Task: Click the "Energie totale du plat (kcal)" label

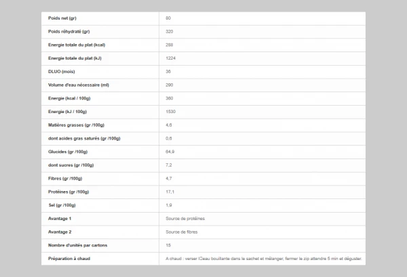Action: 77,45
